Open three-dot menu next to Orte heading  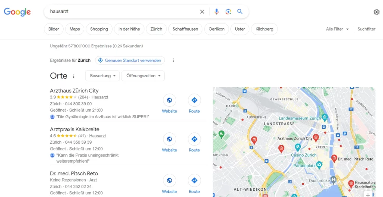click(x=74, y=76)
